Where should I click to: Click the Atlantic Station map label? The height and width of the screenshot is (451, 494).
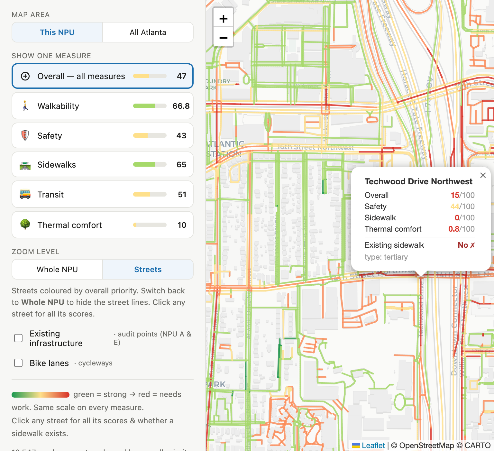pos(225,149)
